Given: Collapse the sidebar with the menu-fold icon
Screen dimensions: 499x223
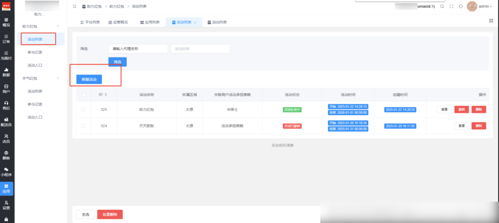Looking at the screenshot, I should (x=74, y=6).
